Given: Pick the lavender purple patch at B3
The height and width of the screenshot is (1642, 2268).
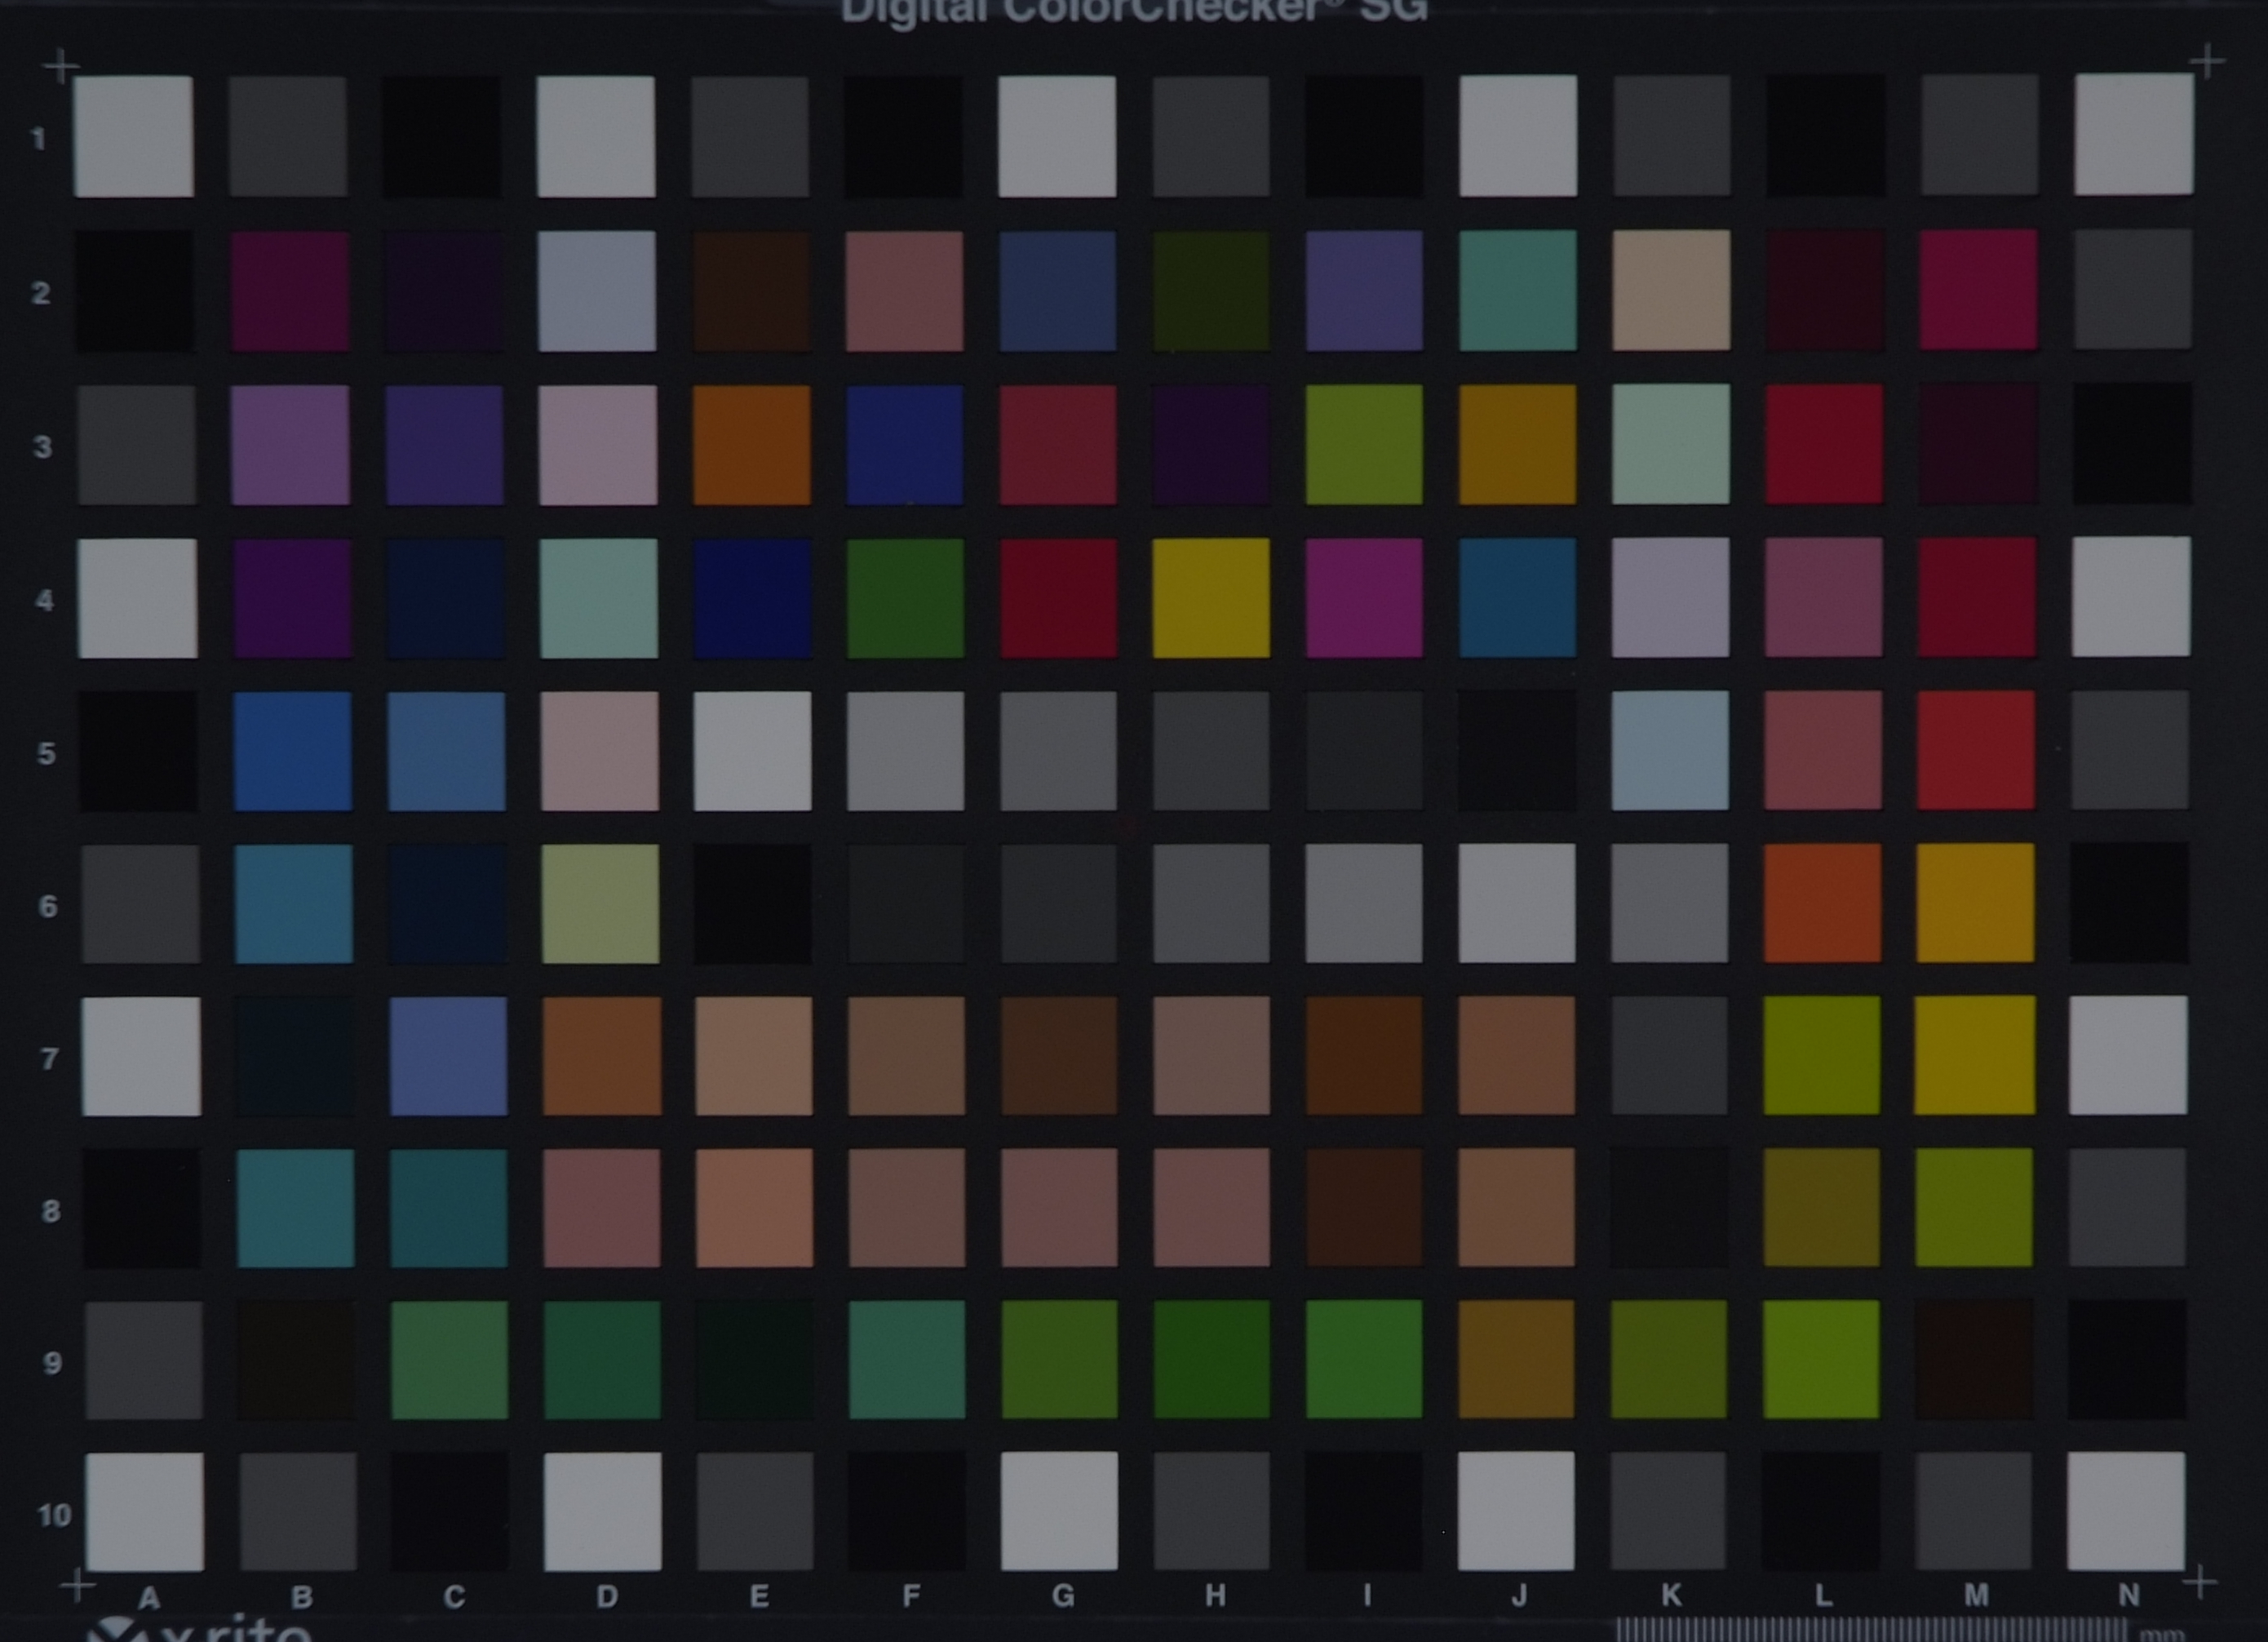Looking at the screenshot, I should [x=290, y=446].
